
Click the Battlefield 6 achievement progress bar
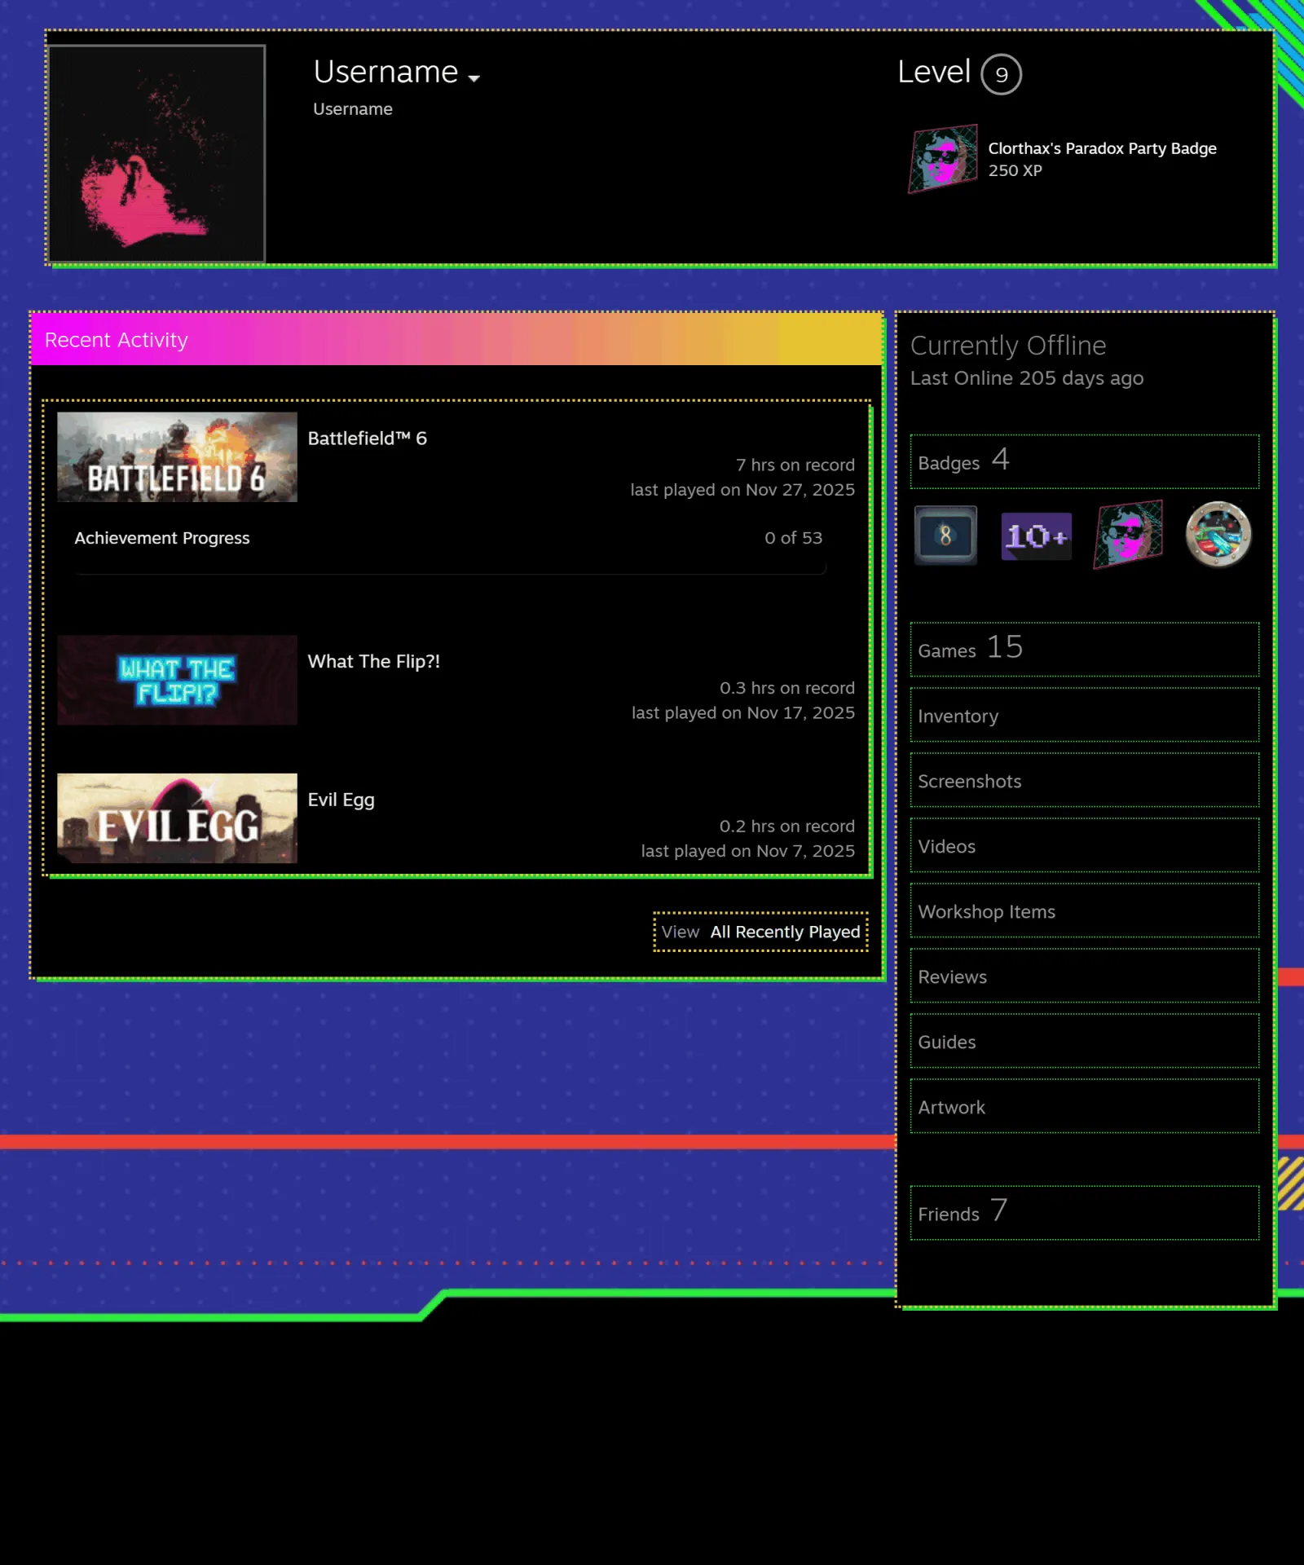(451, 569)
